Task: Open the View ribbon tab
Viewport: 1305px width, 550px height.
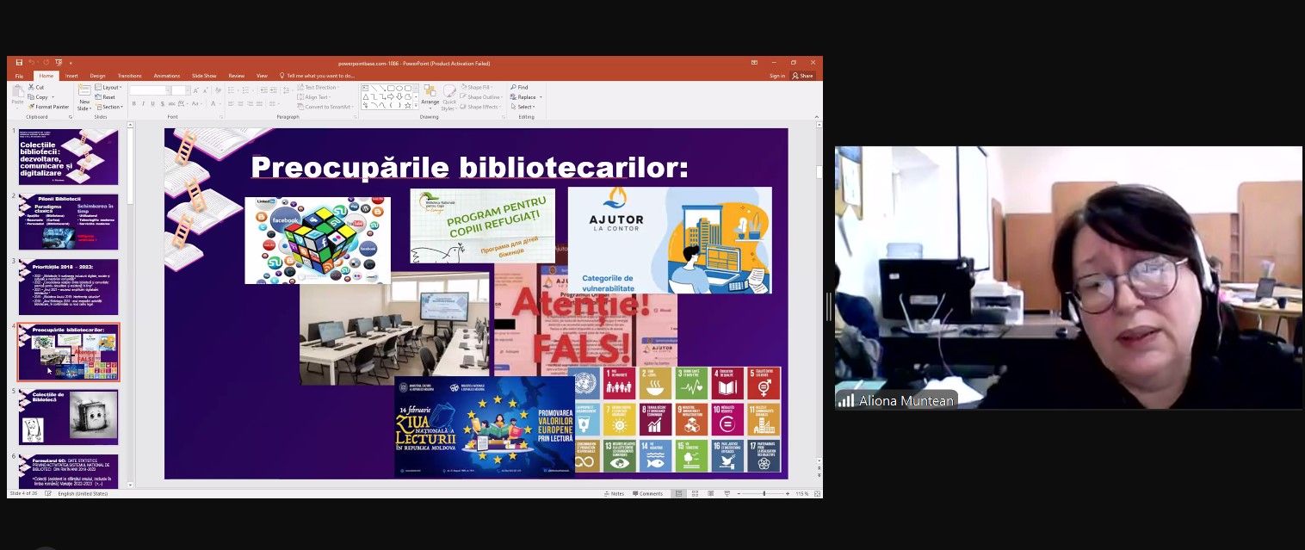Action: pyautogui.click(x=262, y=76)
